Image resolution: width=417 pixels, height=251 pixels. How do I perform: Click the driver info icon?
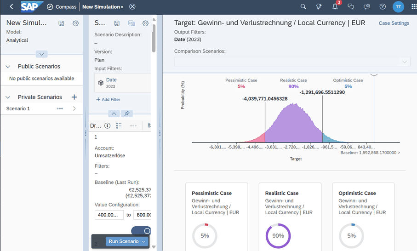point(107,125)
